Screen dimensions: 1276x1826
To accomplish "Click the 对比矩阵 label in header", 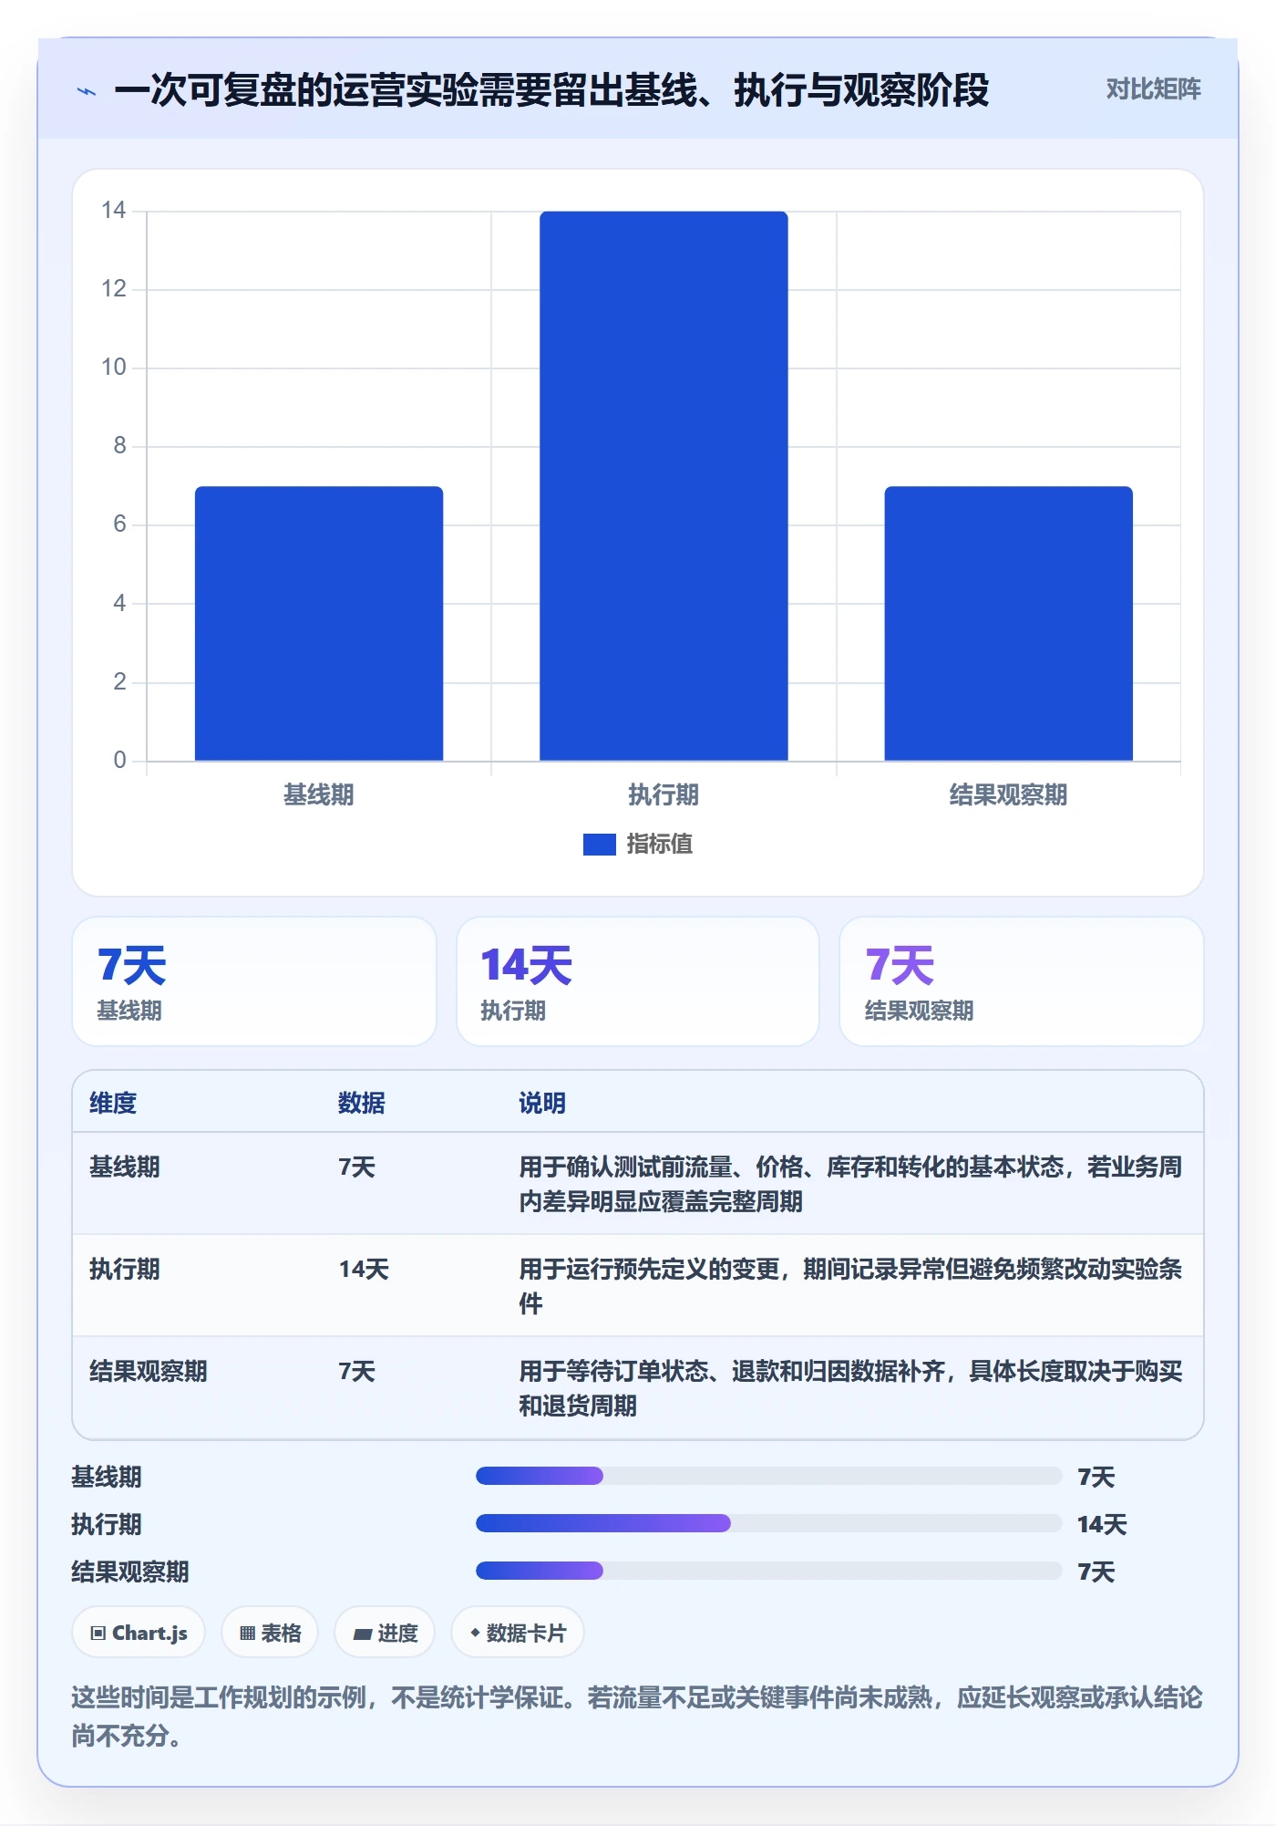I will point(1153,89).
